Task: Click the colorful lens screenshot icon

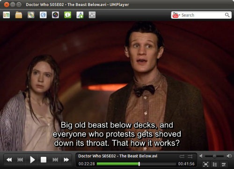Action: [x=55, y=15]
